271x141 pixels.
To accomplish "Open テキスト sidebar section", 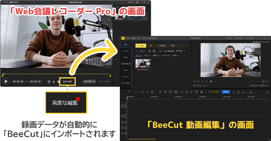I will click(x=126, y=58).
